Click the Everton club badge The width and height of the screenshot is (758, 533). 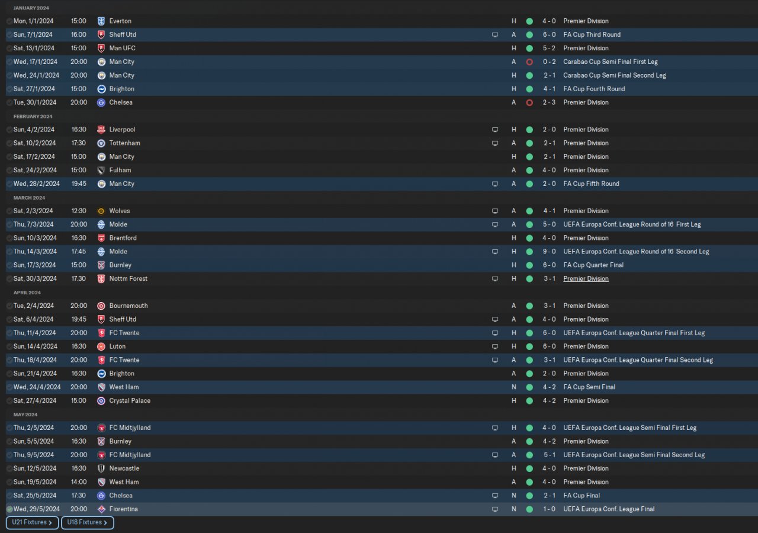(101, 21)
